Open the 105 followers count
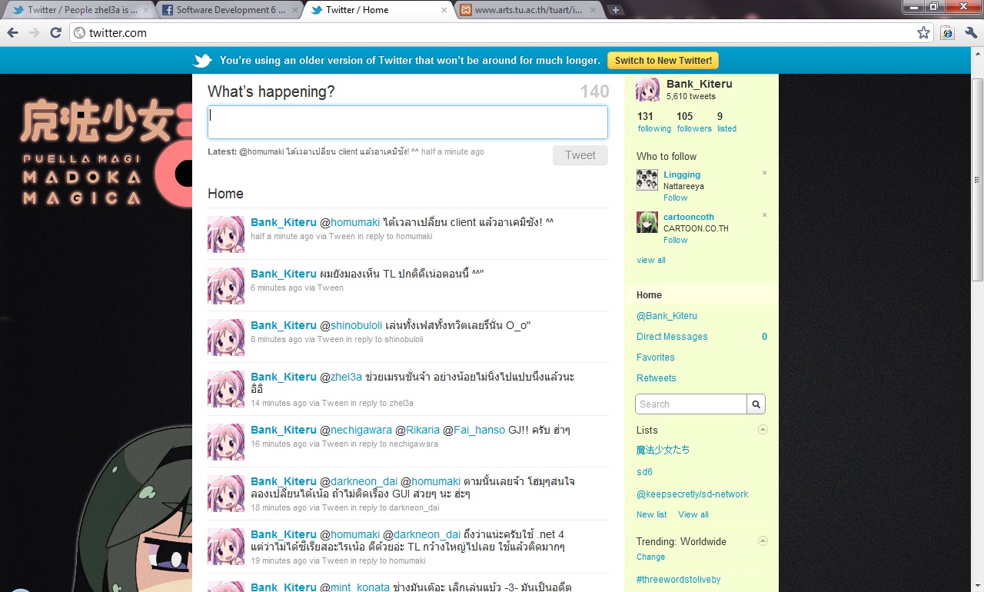This screenshot has width=984, height=592. tap(694, 121)
